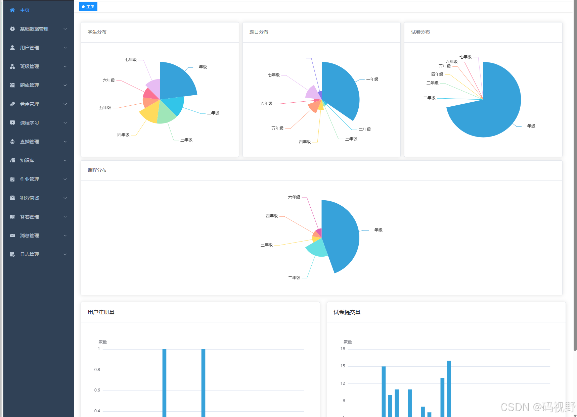This screenshot has width=577, height=417.
Task: Open the 积分商城 menu entry
Action: (x=39, y=198)
